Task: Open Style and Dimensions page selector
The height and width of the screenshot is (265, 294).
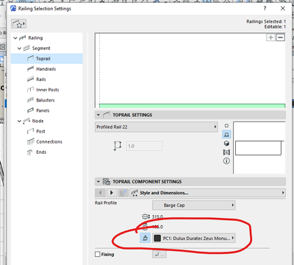Action: coord(208,193)
